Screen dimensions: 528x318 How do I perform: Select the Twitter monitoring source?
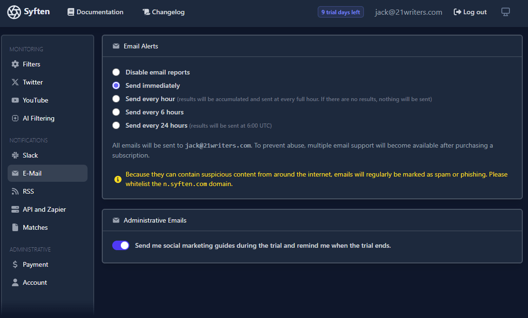tap(32, 82)
